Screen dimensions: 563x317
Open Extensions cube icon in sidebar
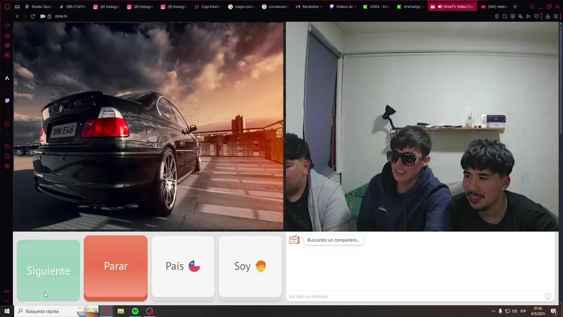(x=7, y=156)
